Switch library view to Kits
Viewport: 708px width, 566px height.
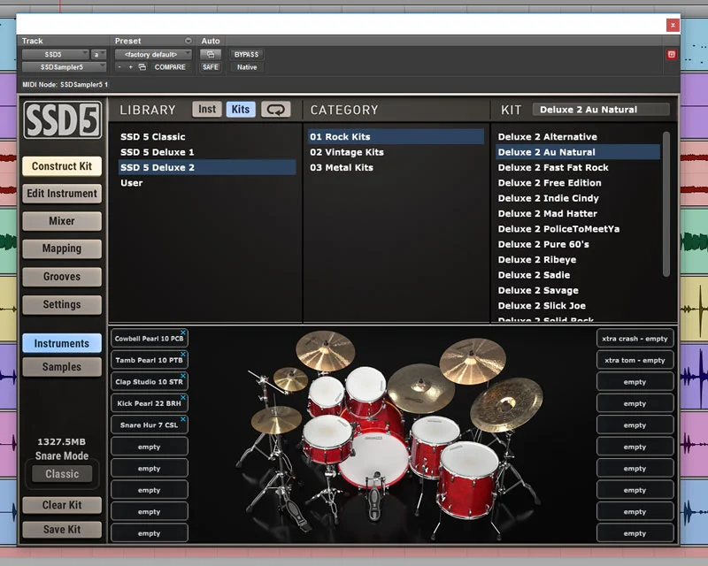click(241, 110)
